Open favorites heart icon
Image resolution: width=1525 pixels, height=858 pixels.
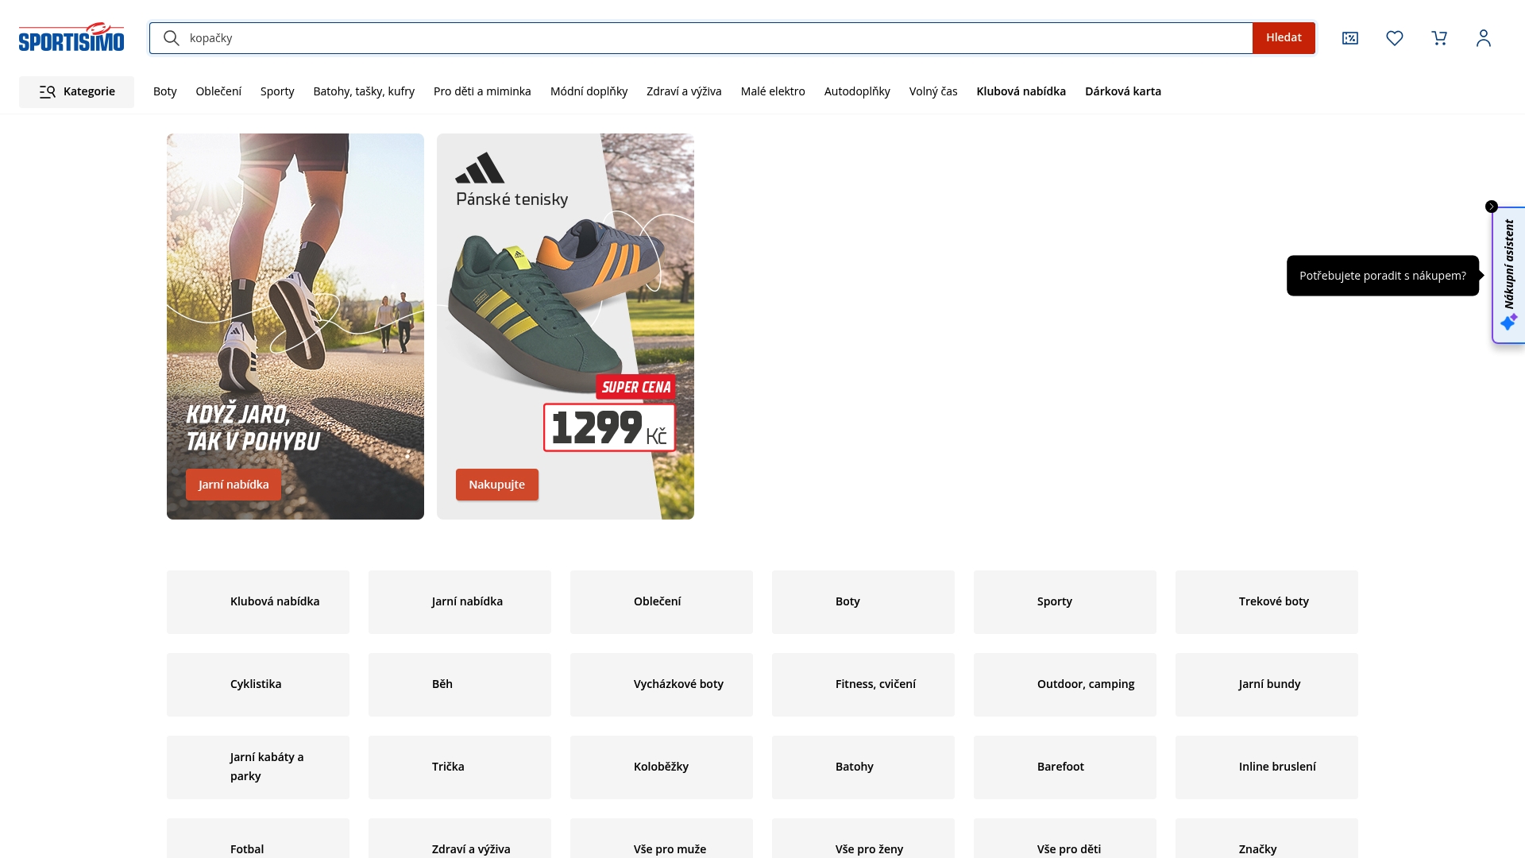point(1394,38)
